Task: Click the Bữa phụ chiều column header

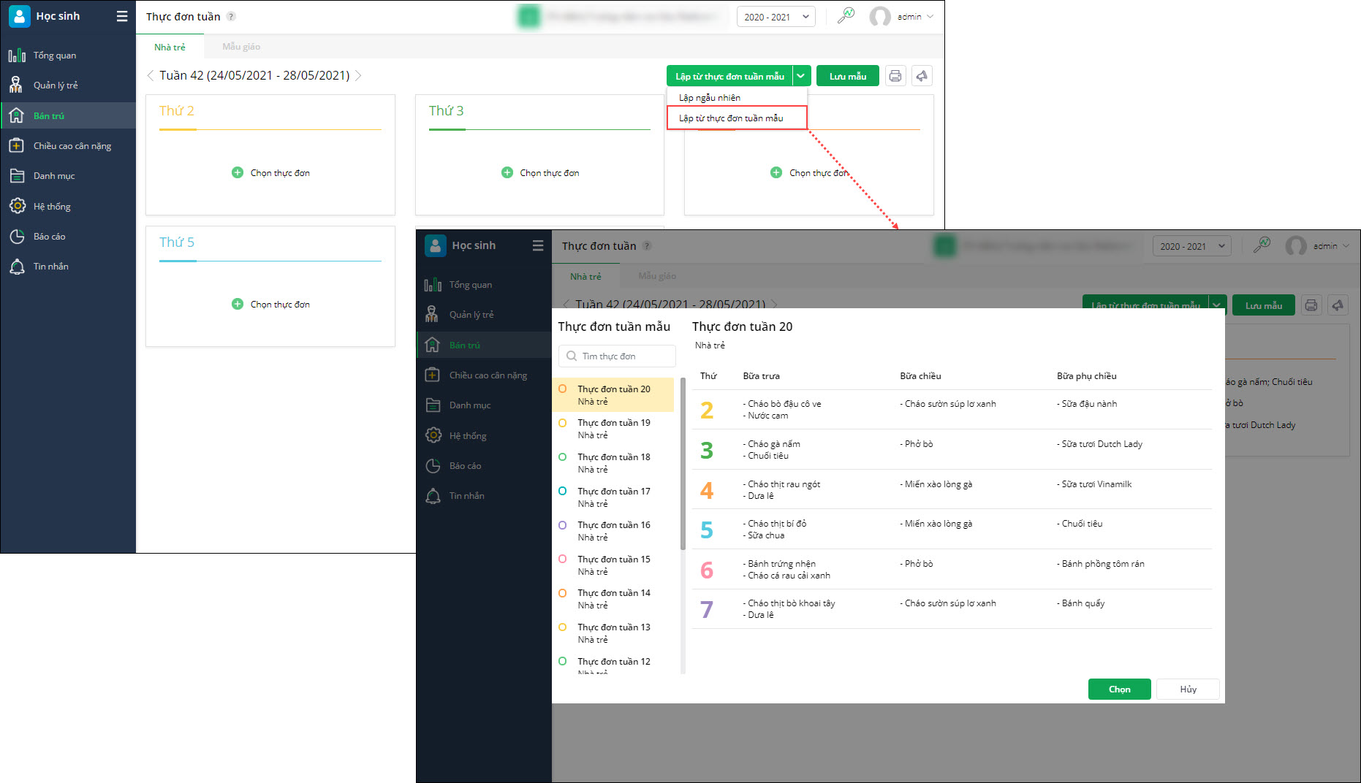Action: [1086, 376]
